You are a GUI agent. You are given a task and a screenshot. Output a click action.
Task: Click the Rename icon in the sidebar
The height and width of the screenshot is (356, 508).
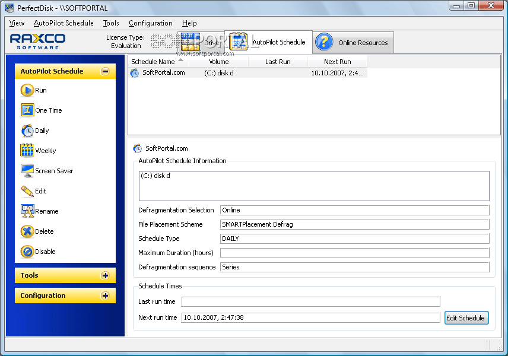[x=27, y=211]
